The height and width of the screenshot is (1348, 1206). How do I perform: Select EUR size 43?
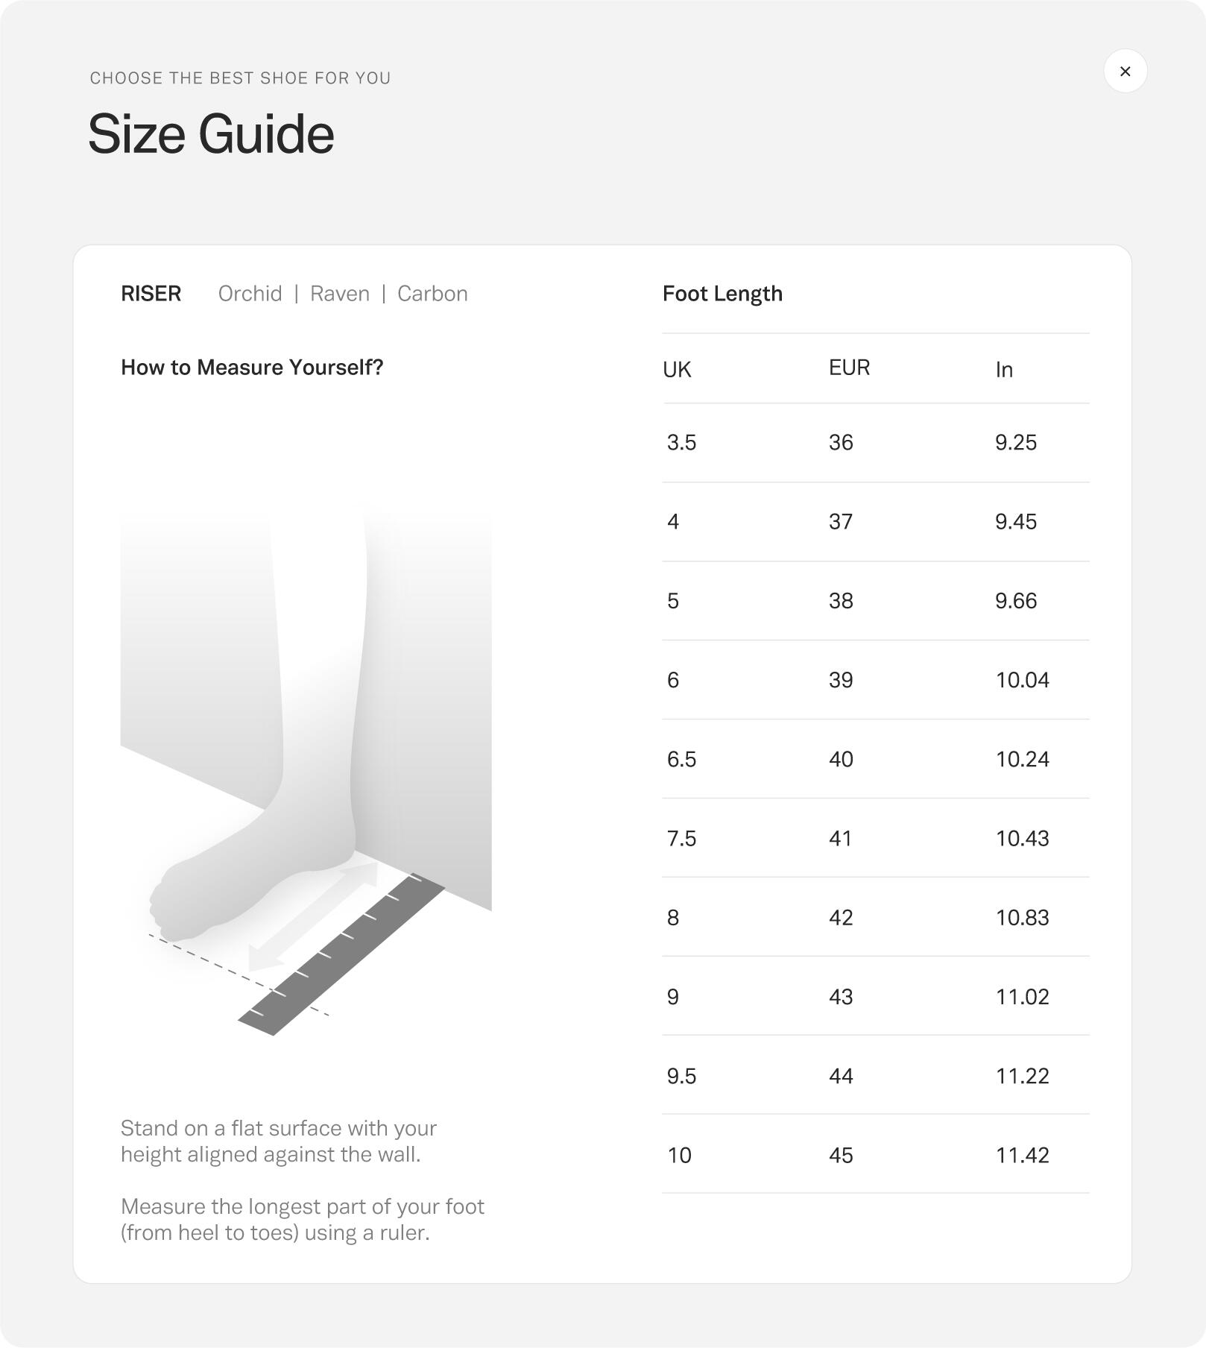pos(841,997)
